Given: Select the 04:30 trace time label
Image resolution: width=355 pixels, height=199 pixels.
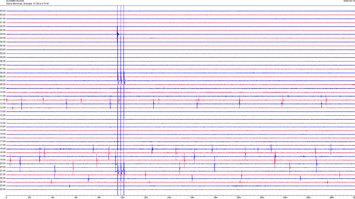Looking at the screenshot, I should pos(3,46).
